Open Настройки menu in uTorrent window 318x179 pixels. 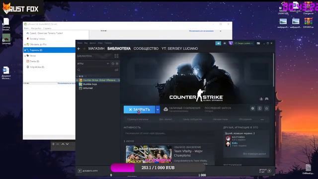36,28
